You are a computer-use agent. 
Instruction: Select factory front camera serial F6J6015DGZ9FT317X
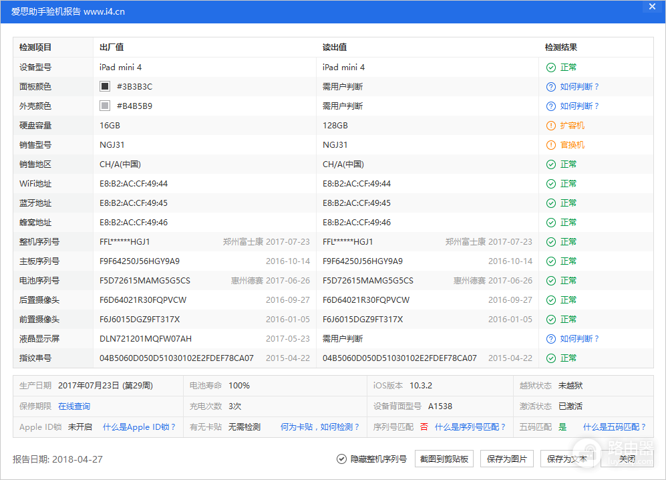pyautogui.click(x=140, y=320)
